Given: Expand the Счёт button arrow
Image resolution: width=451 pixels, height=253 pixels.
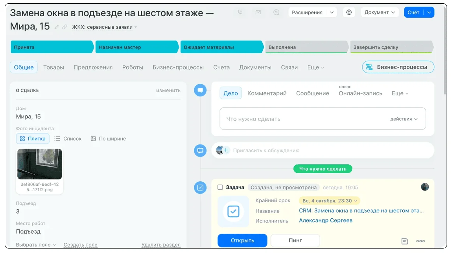Looking at the screenshot, I should pos(429,12).
